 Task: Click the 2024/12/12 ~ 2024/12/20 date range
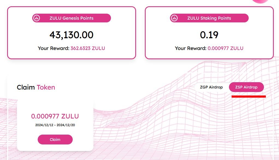55,125
